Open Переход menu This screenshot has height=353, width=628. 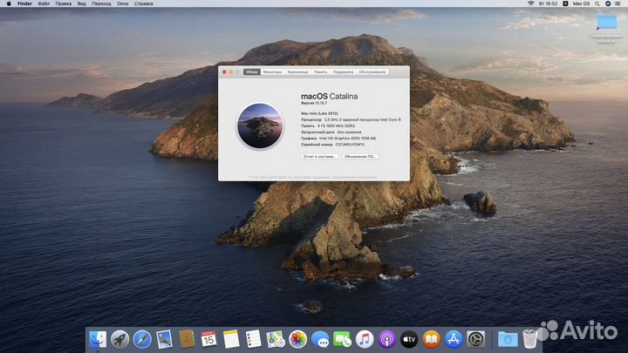click(101, 3)
